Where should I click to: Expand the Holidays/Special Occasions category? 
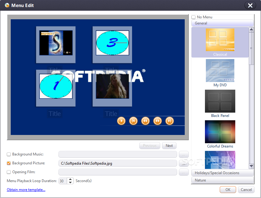222,173
